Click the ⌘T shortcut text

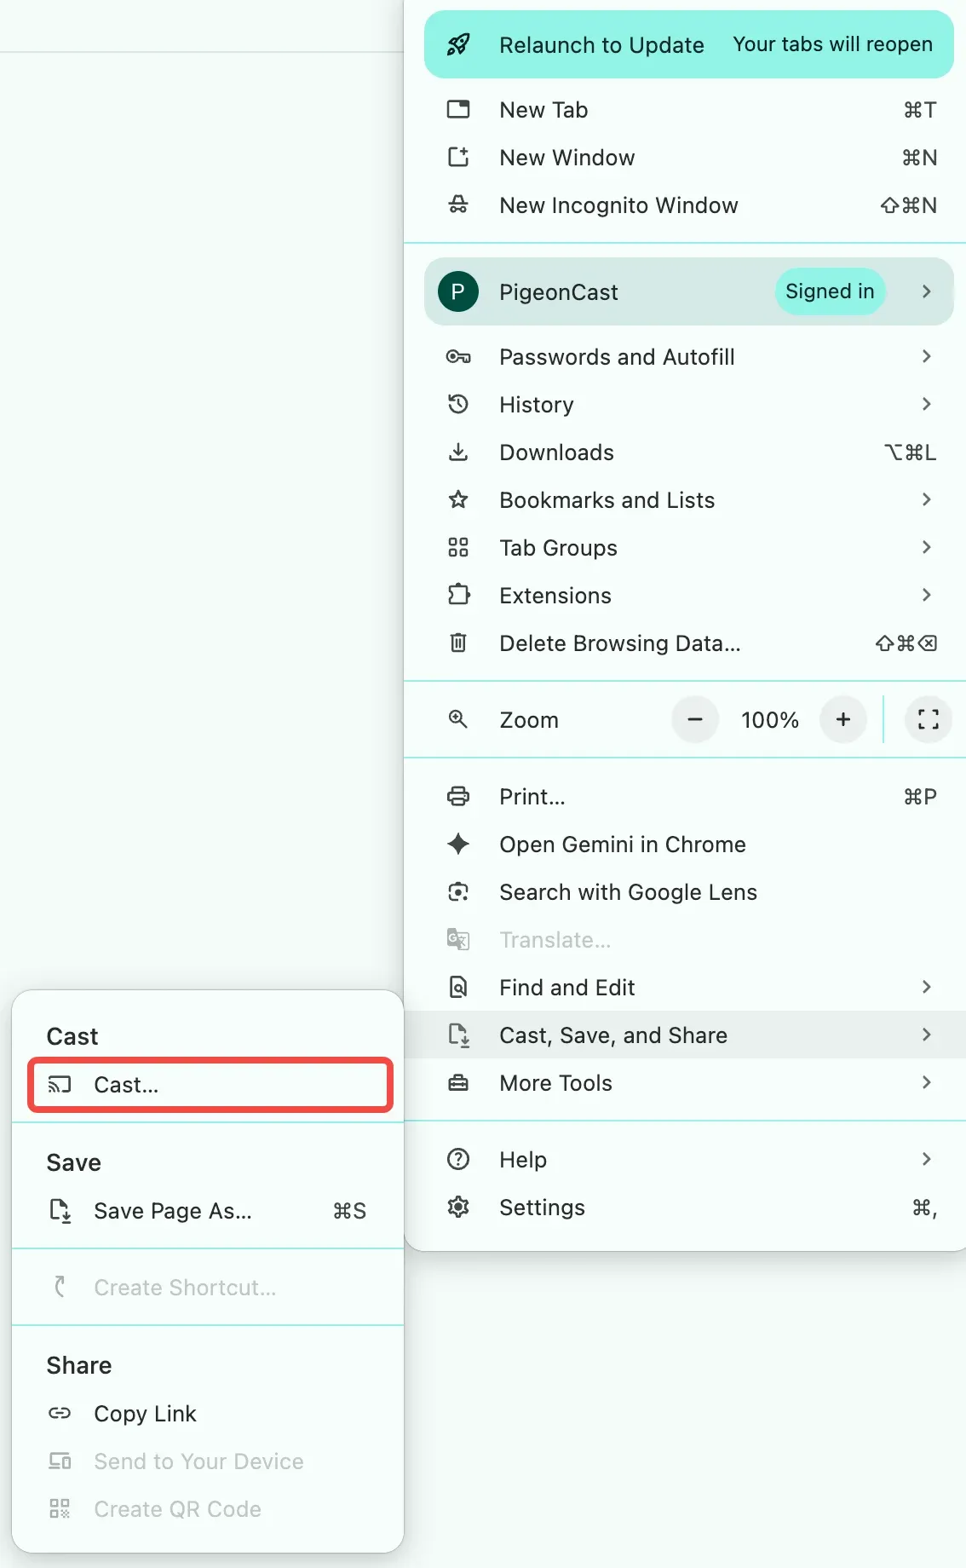pos(920,110)
